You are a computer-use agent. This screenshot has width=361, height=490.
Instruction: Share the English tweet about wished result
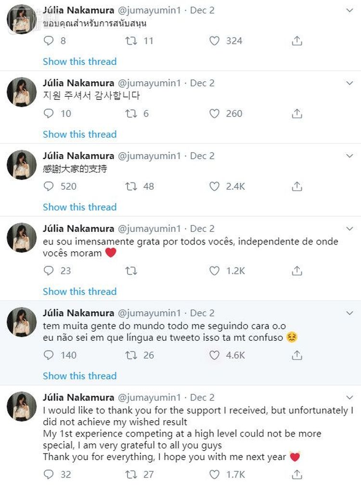[297, 475]
